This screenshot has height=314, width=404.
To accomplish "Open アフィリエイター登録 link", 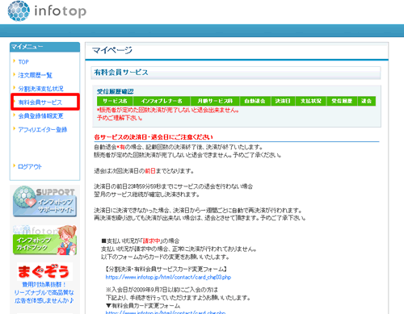I will tap(43, 130).
